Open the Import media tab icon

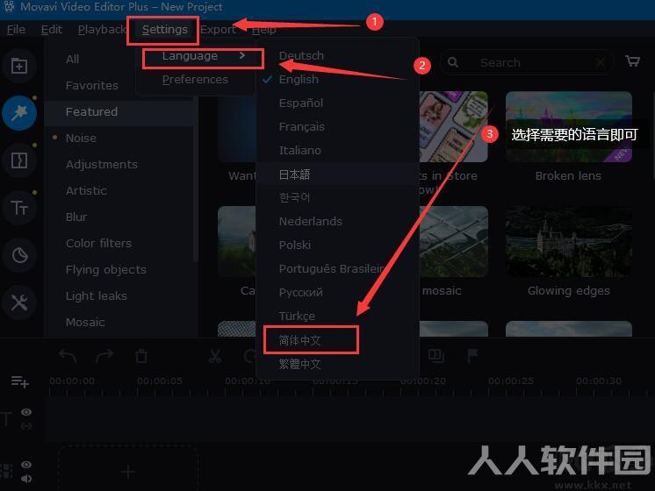pos(19,66)
